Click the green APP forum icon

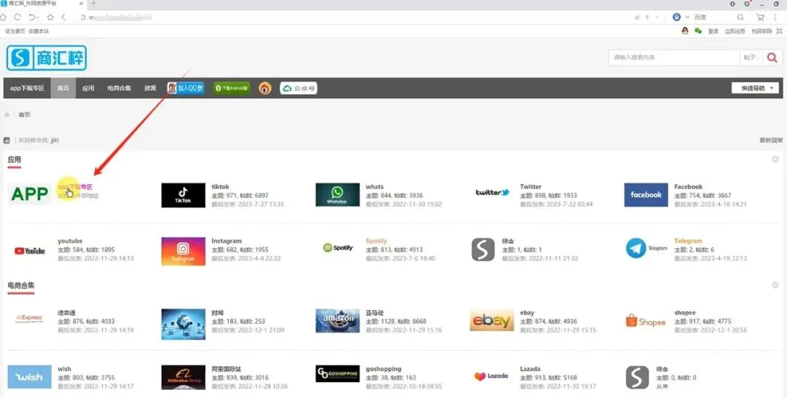point(30,194)
